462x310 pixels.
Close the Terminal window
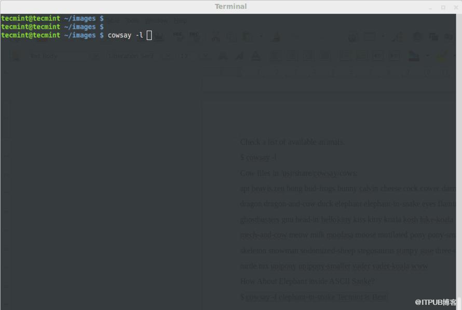[x=456, y=8]
